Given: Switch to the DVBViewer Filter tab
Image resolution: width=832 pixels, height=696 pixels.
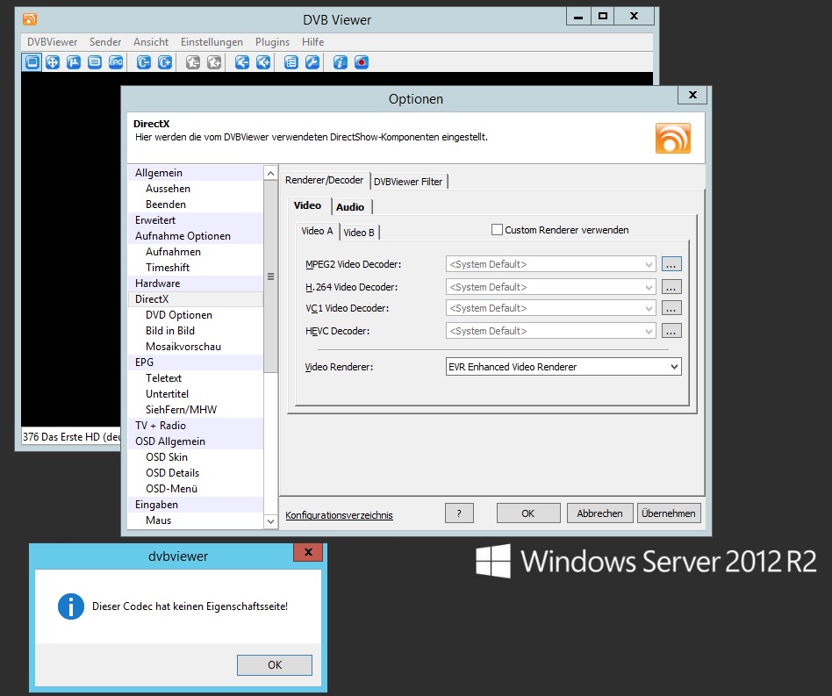Looking at the screenshot, I should pos(408,182).
